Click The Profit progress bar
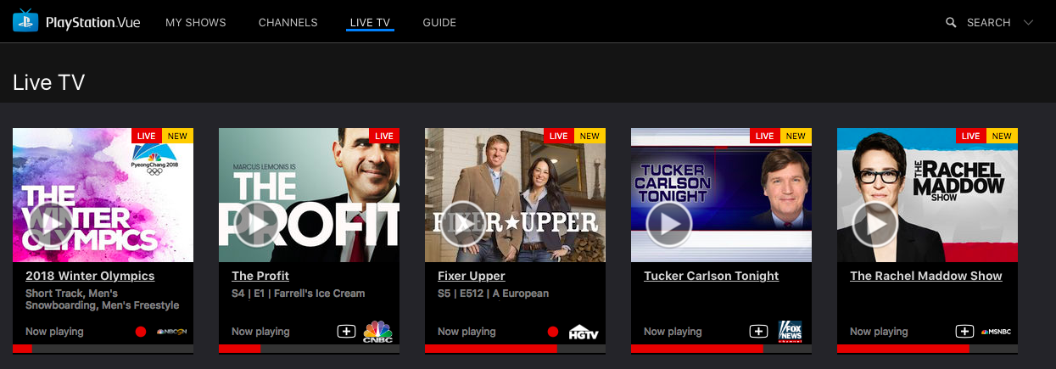Screen dimensions: 1056x369 (309, 349)
